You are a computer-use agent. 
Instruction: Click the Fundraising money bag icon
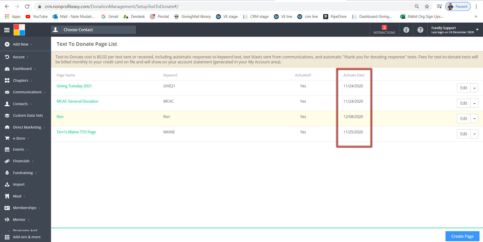pos(7,173)
